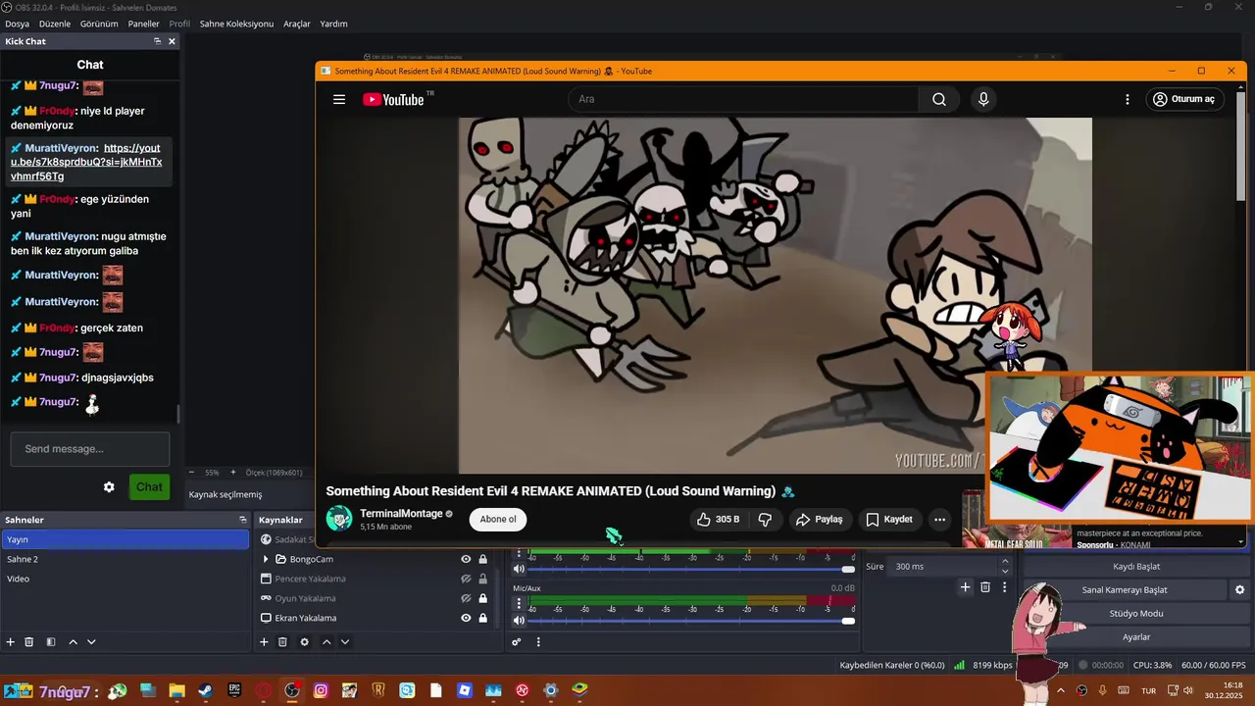Open the Dosya menu
The image size is (1255, 706).
(x=17, y=24)
